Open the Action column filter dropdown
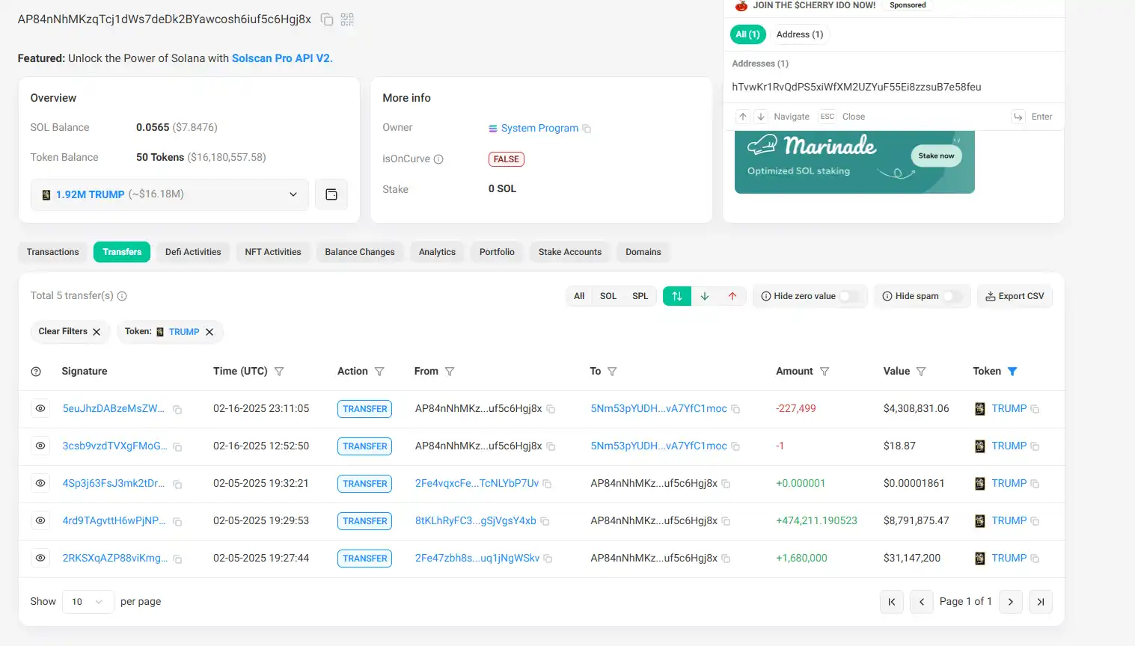This screenshot has height=646, width=1135. coord(379,372)
